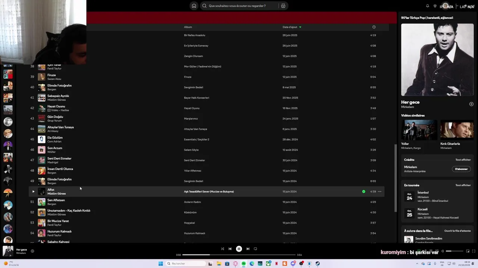Adjust the volume slider

(x=454, y=251)
